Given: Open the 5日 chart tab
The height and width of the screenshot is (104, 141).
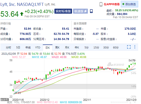Looking at the screenshot, I should point(18,48).
